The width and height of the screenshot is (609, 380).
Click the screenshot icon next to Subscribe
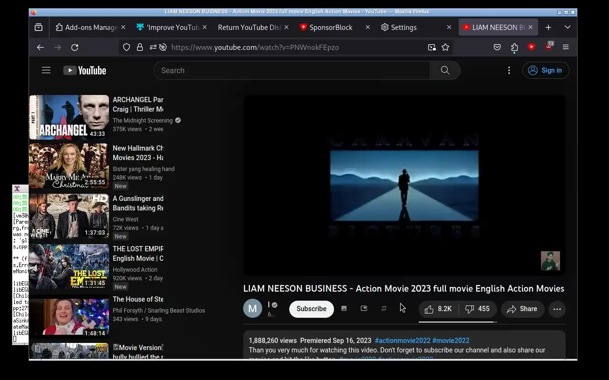(x=344, y=308)
